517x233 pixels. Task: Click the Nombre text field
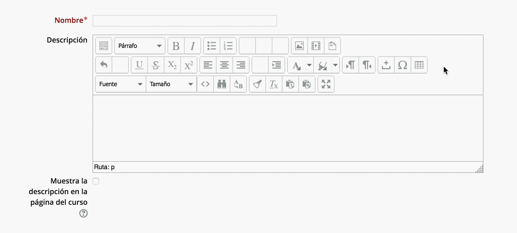pos(185,21)
